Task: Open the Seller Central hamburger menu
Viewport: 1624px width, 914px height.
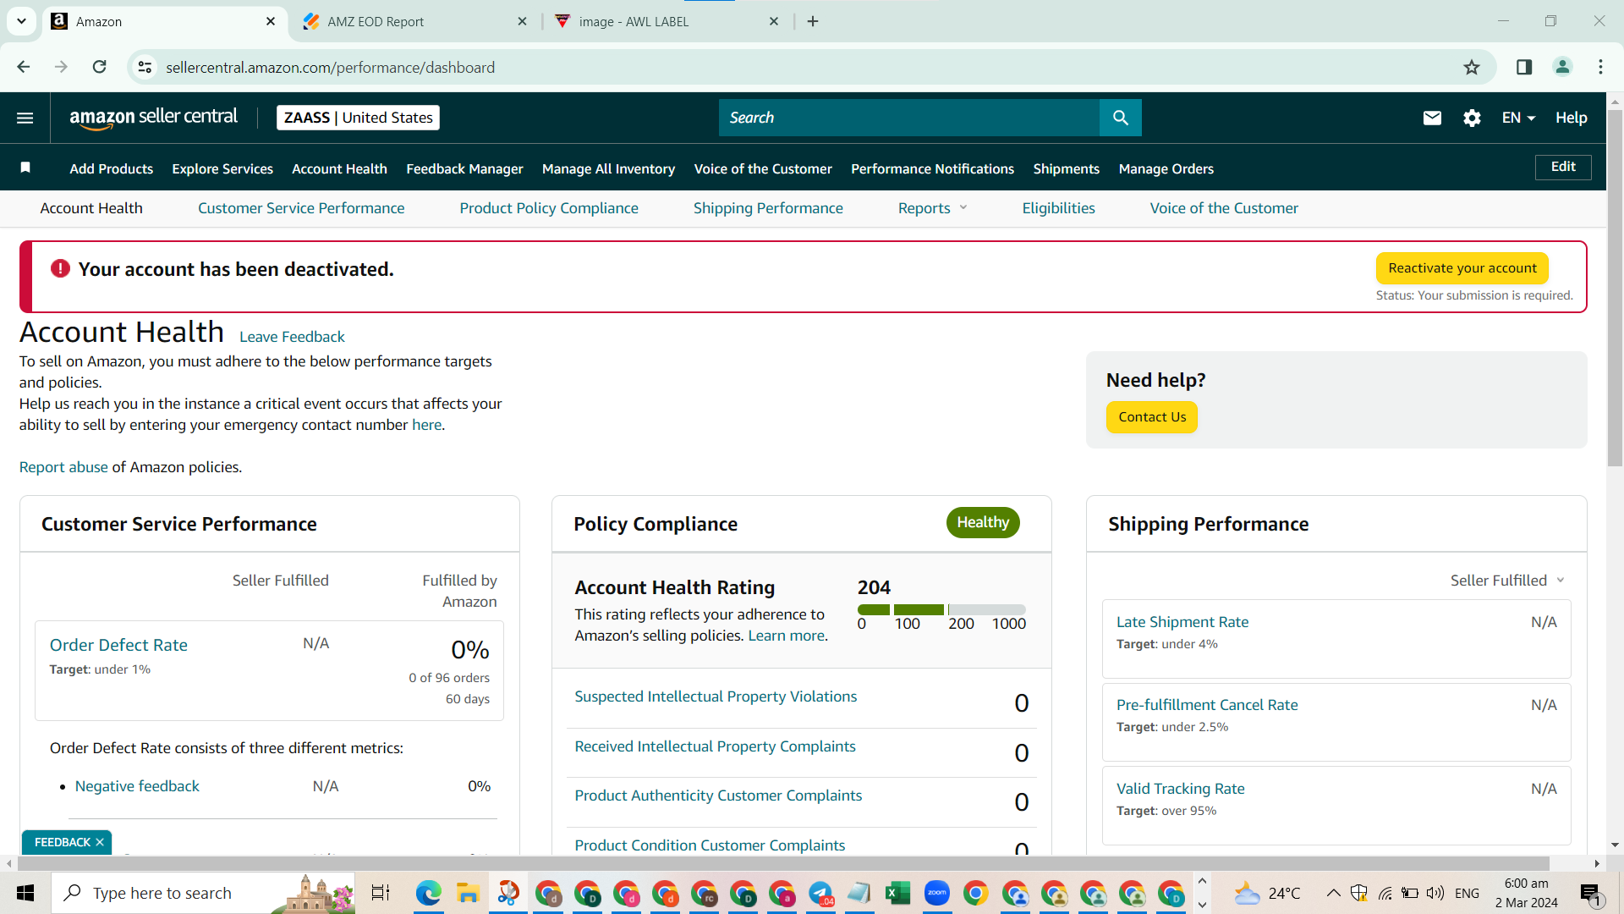Action: (x=25, y=118)
